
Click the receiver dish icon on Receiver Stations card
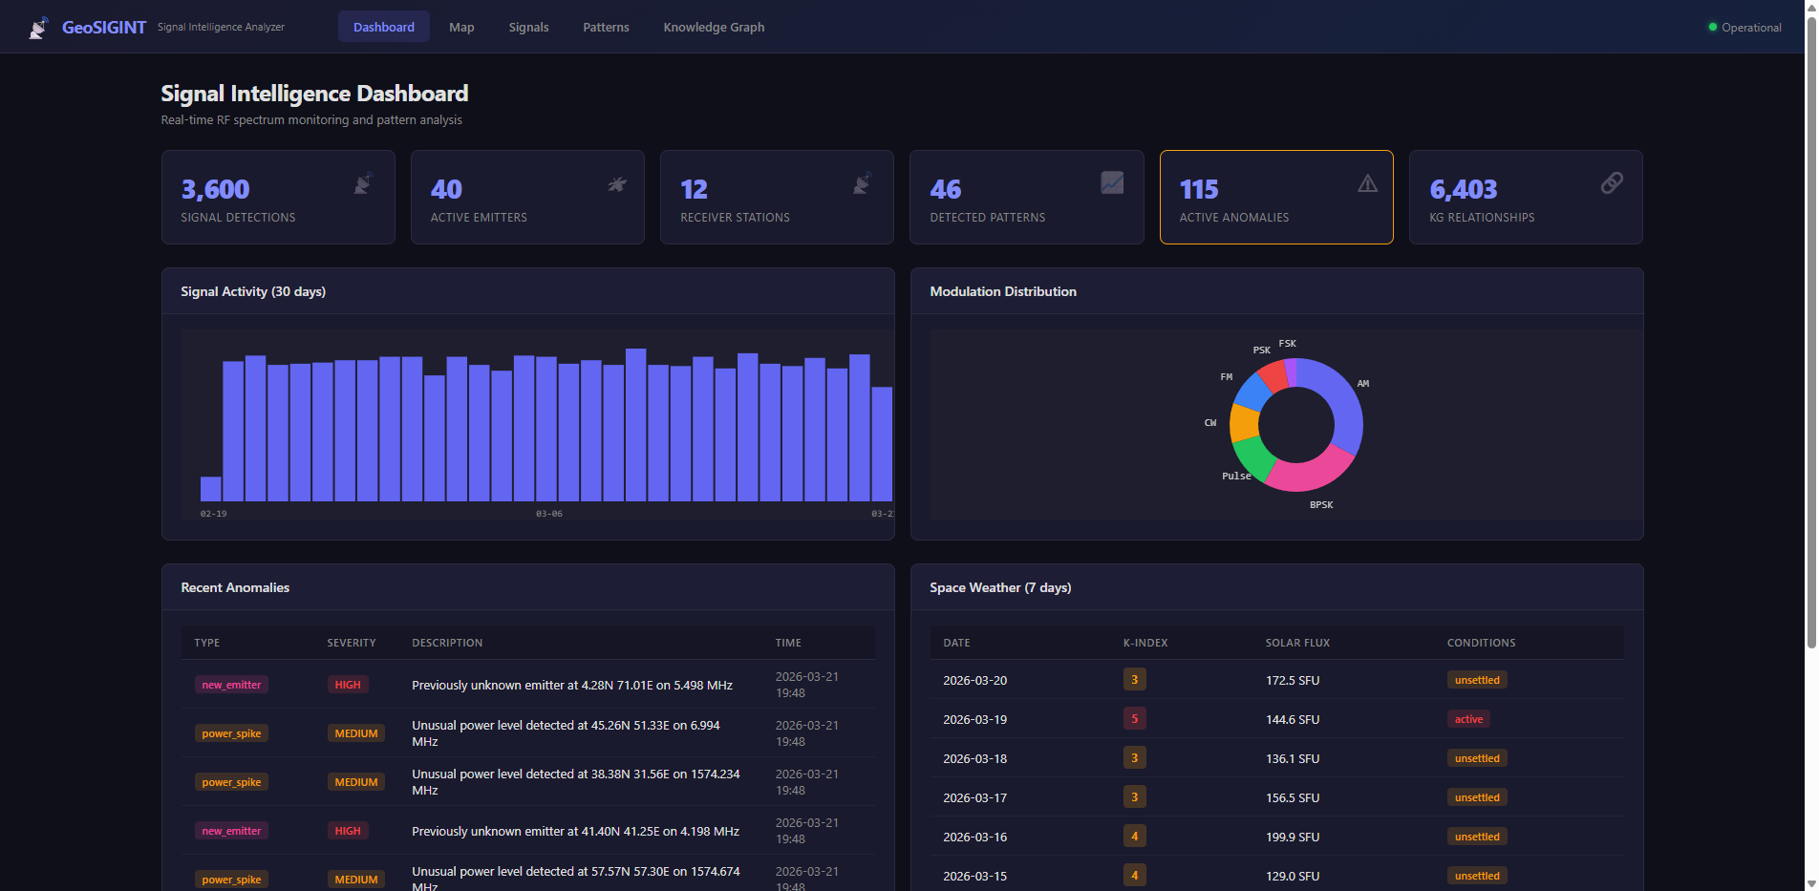(x=861, y=183)
